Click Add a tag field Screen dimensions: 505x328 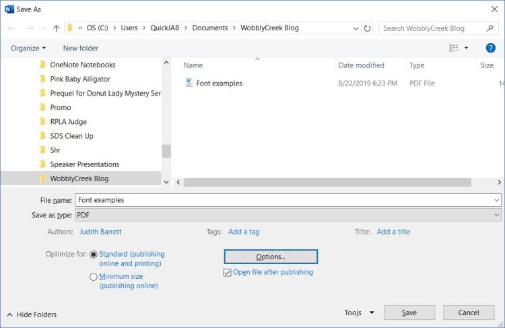click(x=244, y=232)
